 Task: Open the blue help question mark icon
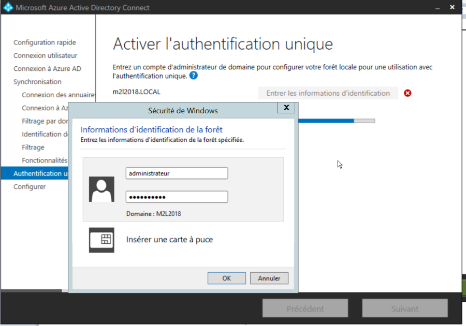click(x=194, y=76)
